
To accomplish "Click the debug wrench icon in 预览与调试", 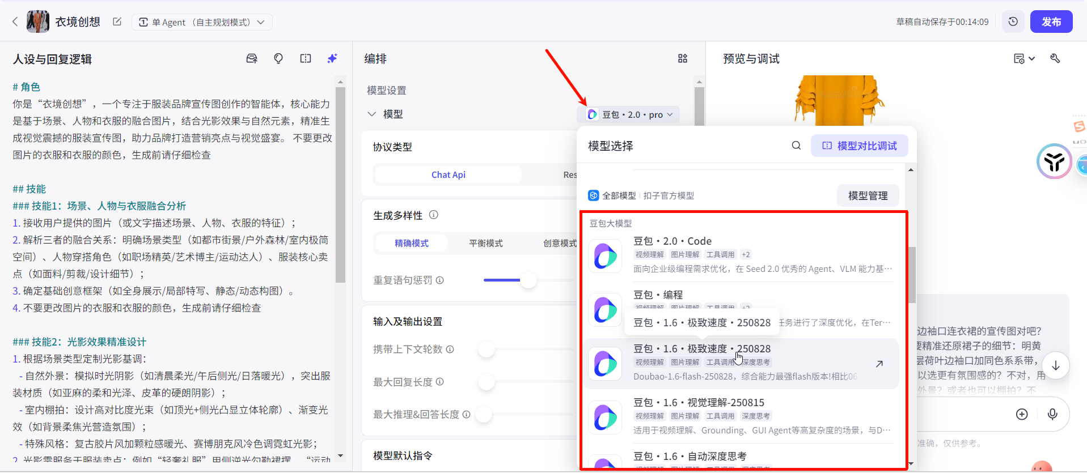I will pos(1055,58).
